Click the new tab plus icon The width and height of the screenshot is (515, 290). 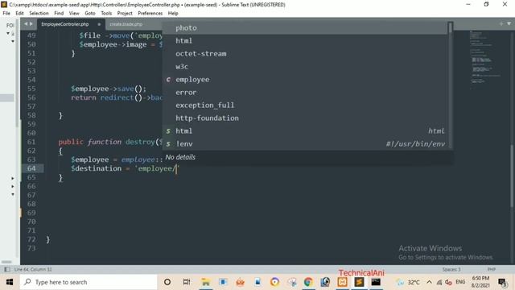[x=501, y=23]
